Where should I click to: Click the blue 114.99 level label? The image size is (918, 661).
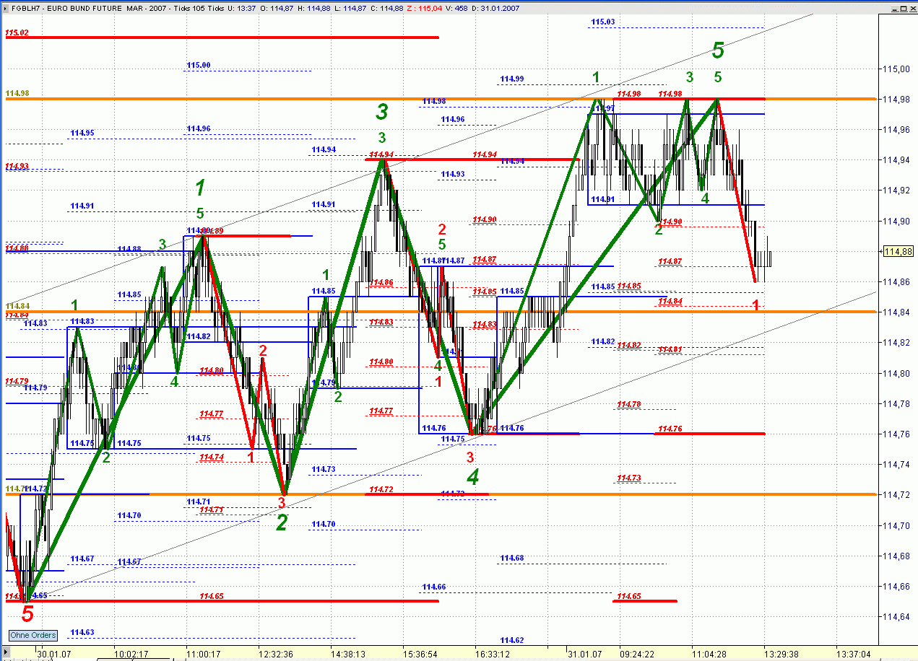coord(512,79)
